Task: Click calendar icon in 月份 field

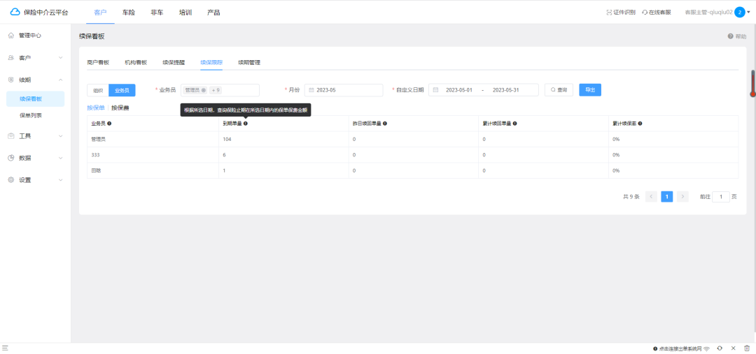Action: (311, 90)
